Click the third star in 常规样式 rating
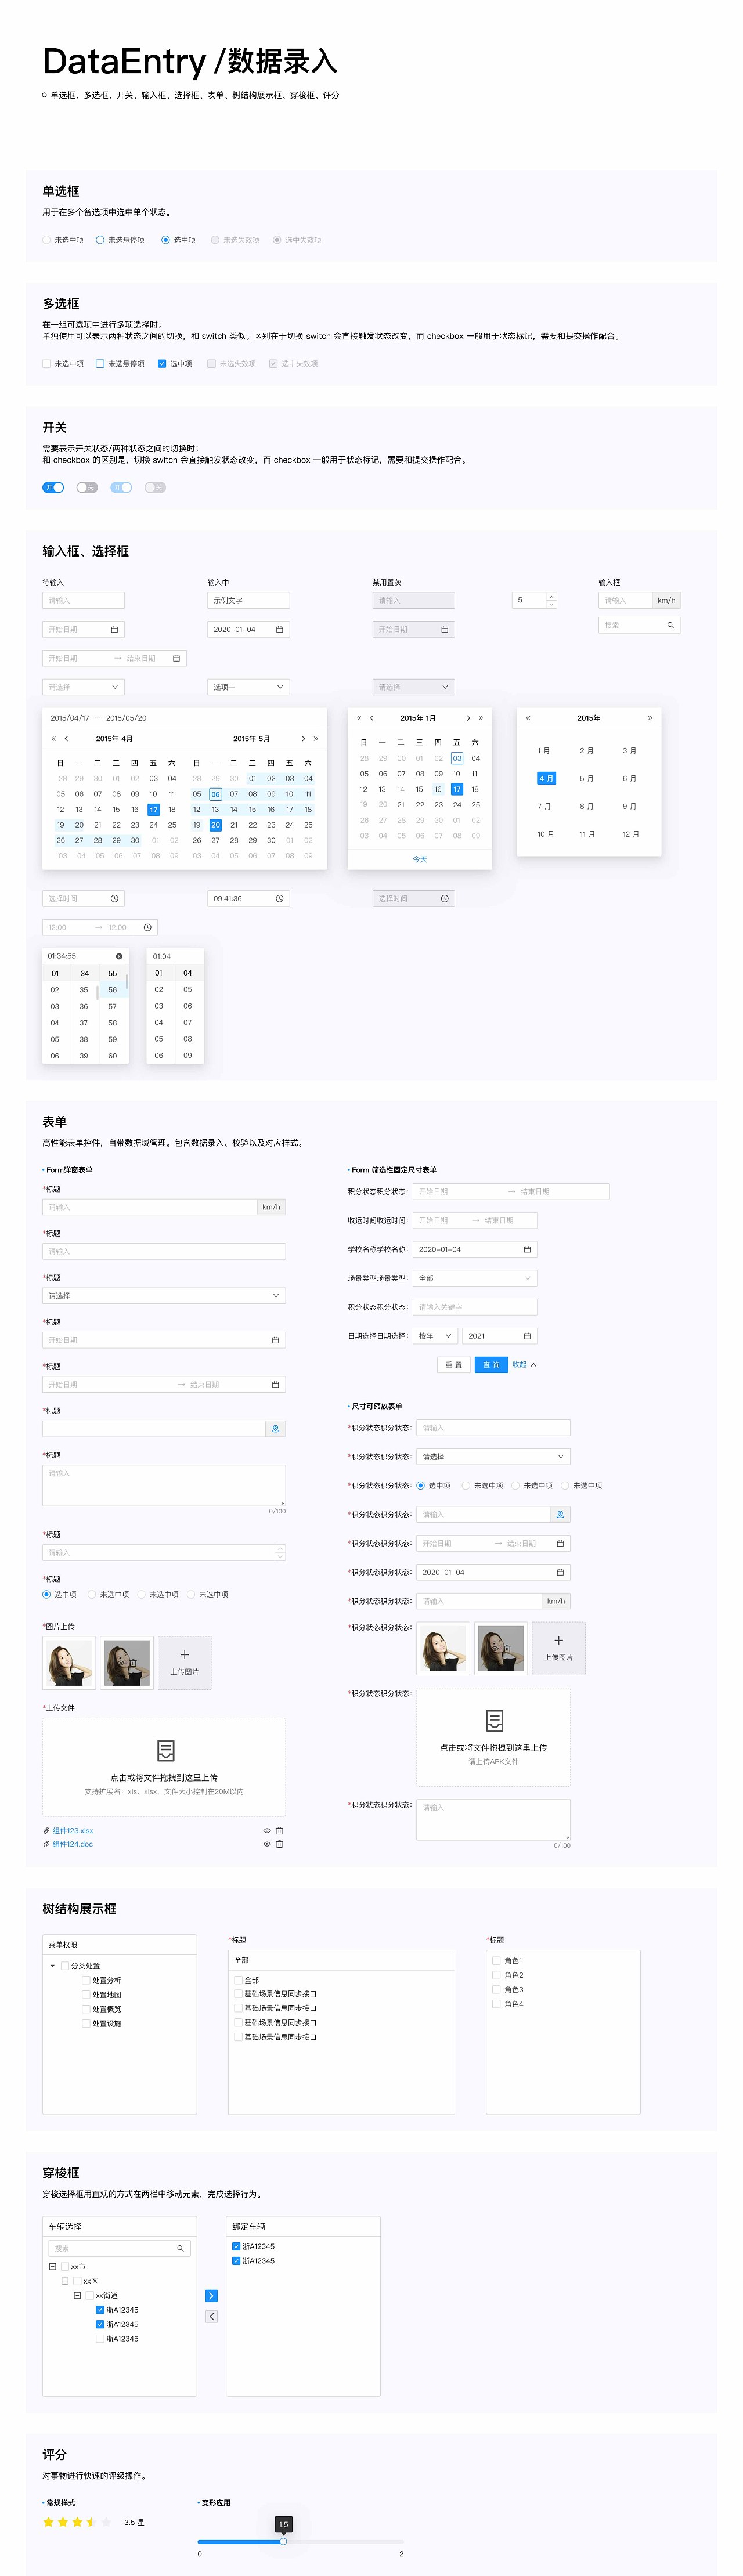This screenshot has width=743, height=2576. pos(77,2522)
